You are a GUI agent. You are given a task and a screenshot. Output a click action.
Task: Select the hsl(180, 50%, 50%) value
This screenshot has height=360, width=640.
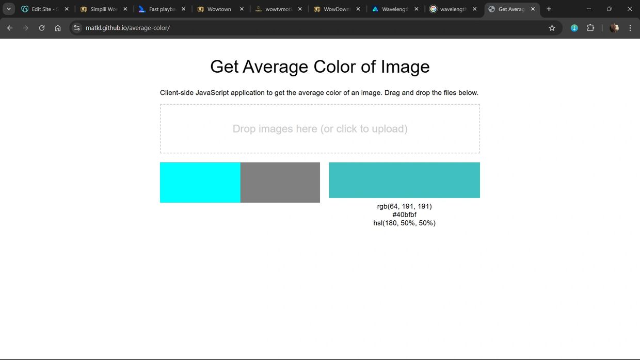pyautogui.click(x=405, y=223)
